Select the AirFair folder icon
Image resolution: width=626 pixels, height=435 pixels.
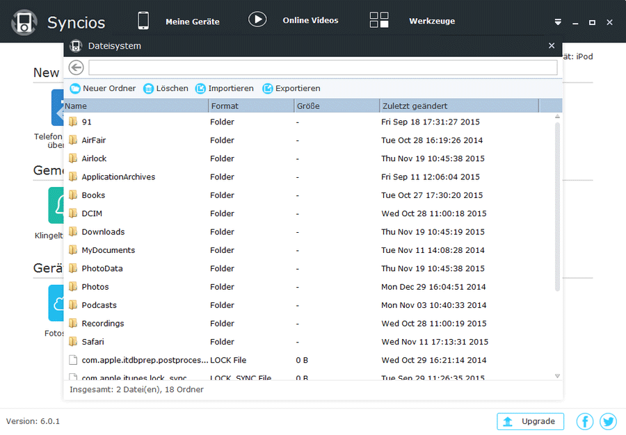72,140
